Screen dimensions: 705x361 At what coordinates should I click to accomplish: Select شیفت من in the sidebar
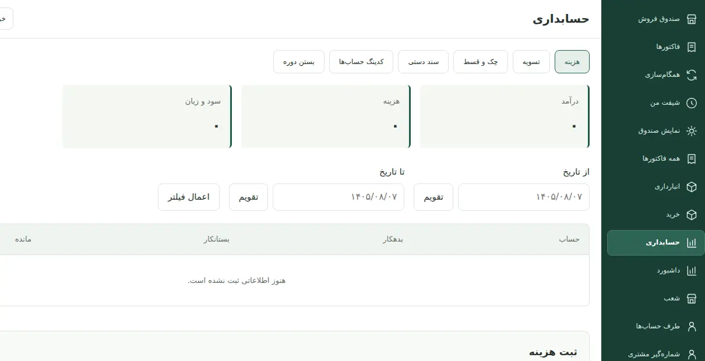[x=655, y=103]
